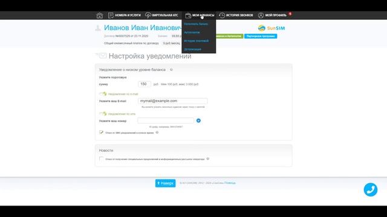Image resolution: width=387 pixels, height=217 pixels.
Task: Click Иванов Иван Иванович name heading
Action: (x=143, y=28)
